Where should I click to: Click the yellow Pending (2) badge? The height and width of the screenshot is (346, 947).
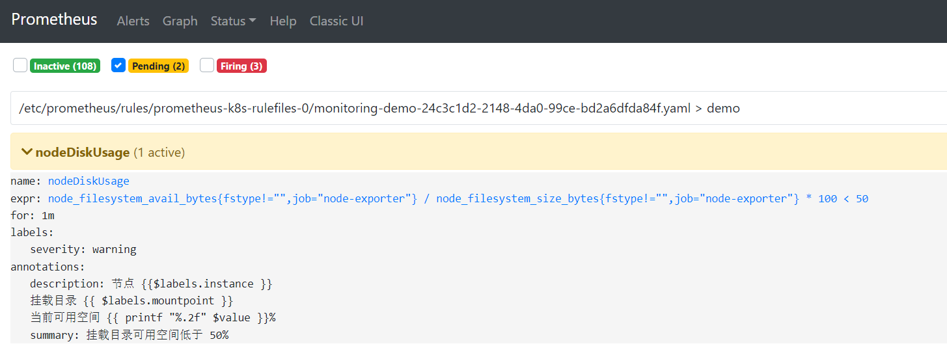click(x=158, y=66)
